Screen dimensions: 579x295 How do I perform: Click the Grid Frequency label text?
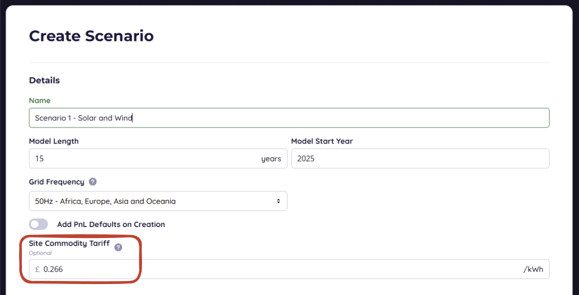coord(56,182)
